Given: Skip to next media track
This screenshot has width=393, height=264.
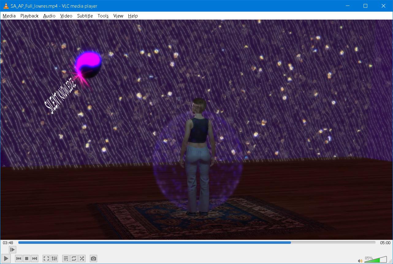Looking at the screenshot, I should [x=35, y=258].
